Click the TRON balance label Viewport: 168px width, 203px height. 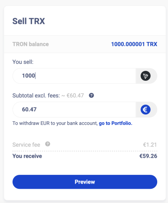(x=31, y=44)
